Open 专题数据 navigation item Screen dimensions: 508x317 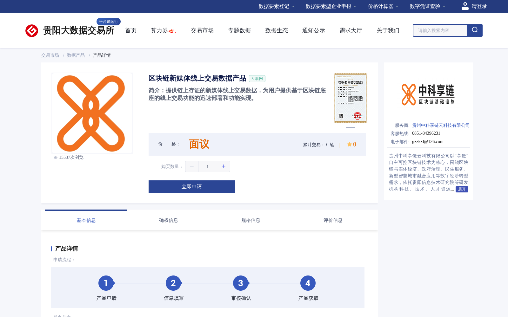(239, 30)
